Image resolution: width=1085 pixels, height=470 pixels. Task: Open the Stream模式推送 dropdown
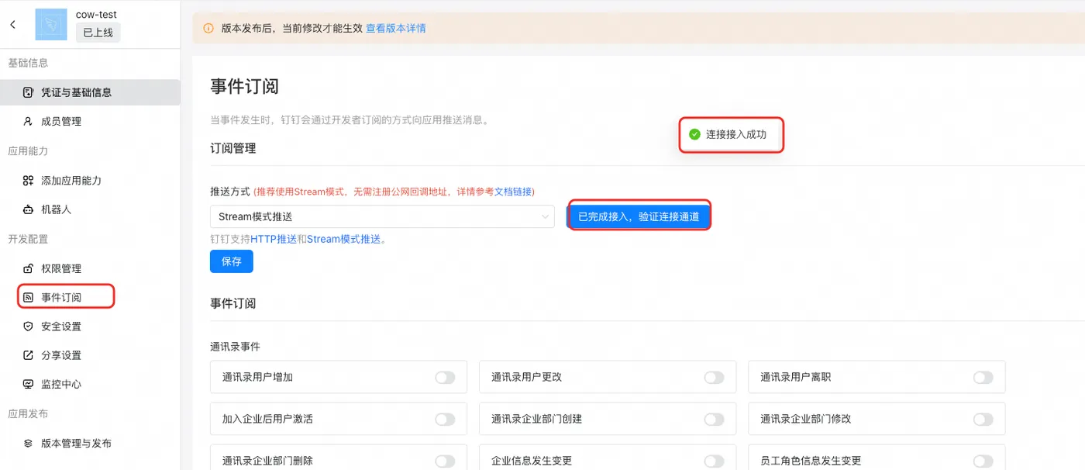[x=382, y=216]
